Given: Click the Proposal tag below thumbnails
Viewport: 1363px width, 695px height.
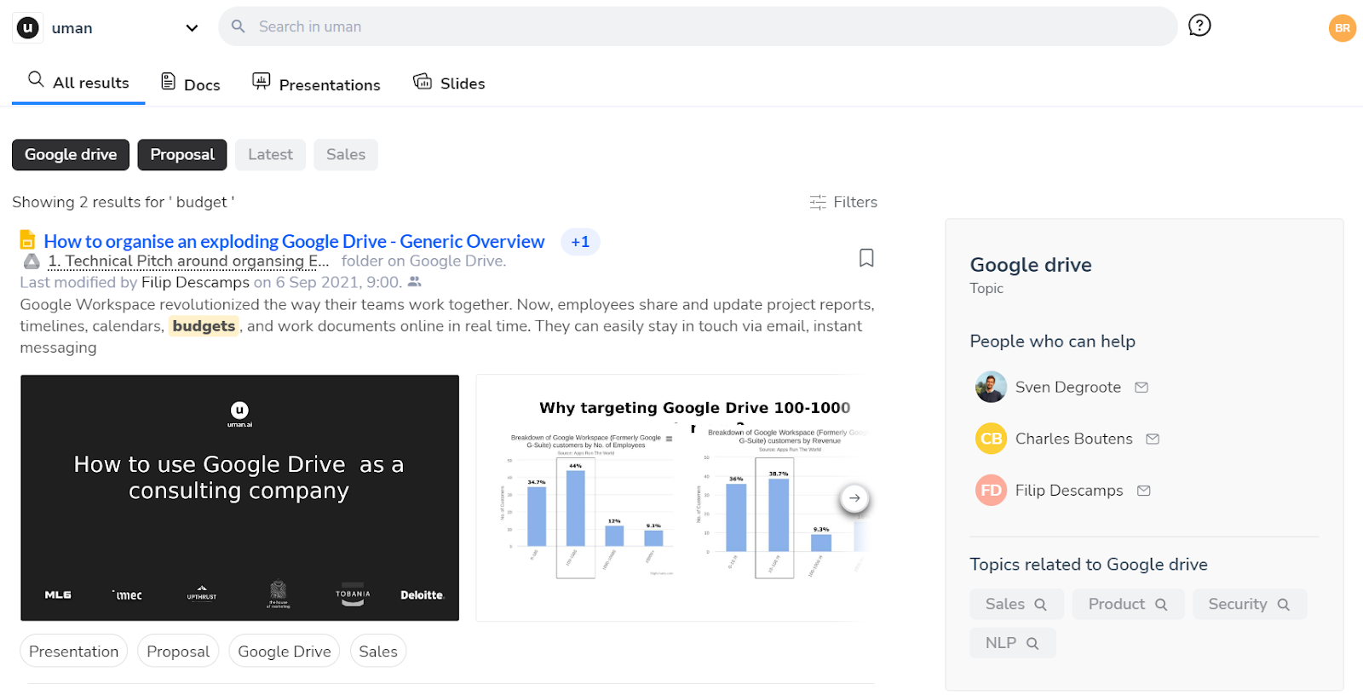Looking at the screenshot, I should (x=178, y=652).
